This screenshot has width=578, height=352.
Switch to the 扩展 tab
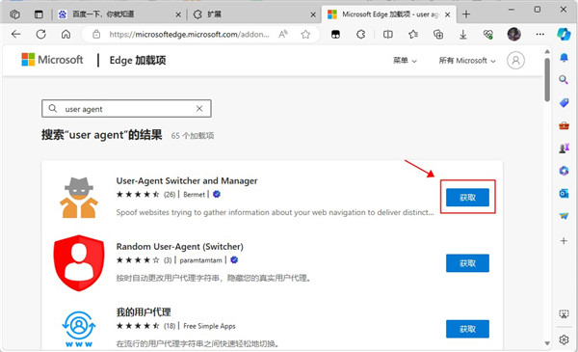click(x=254, y=14)
